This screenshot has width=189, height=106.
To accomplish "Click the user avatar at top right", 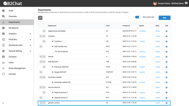I will pyautogui.click(x=155, y=4).
